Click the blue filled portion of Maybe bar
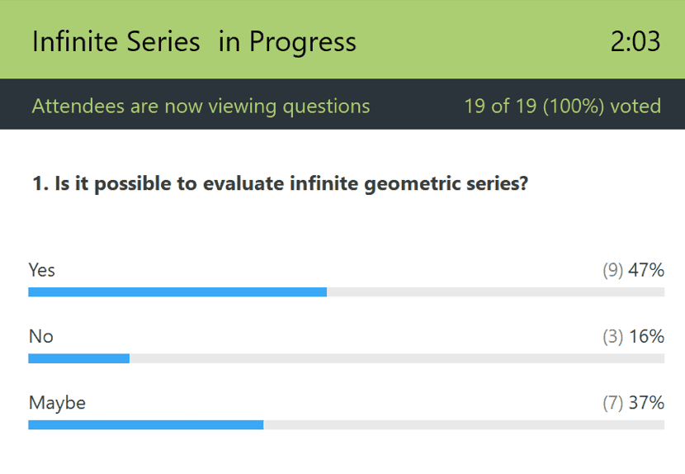The height and width of the screenshot is (474, 685). 145,424
